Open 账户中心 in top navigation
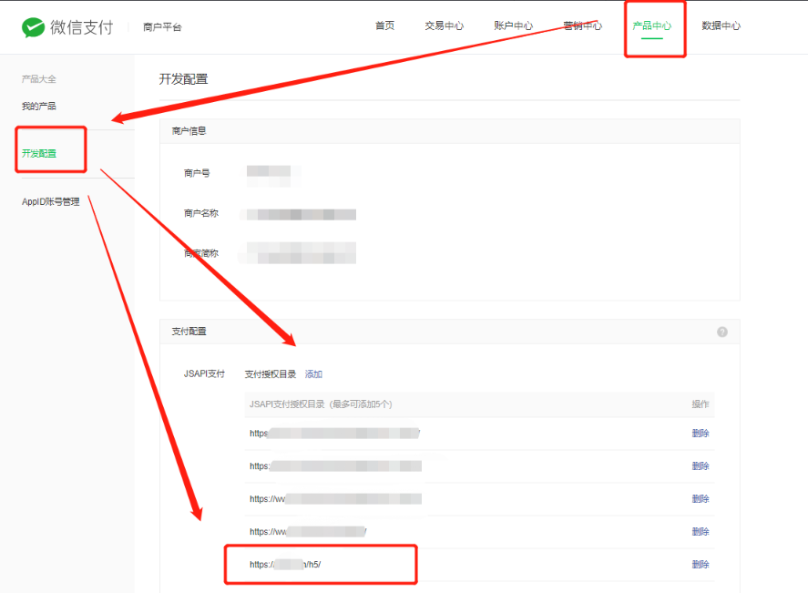 pyautogui.click(x=513, y=26)
